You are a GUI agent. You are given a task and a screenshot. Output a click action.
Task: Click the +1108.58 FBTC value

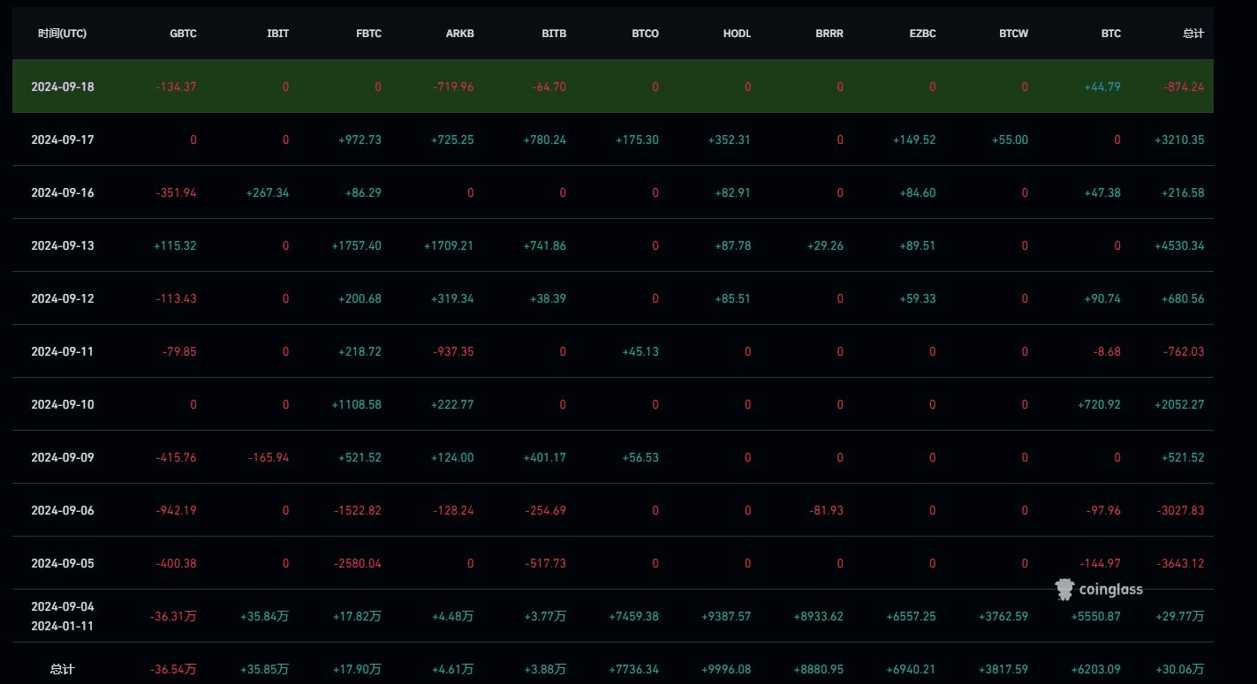357,404
